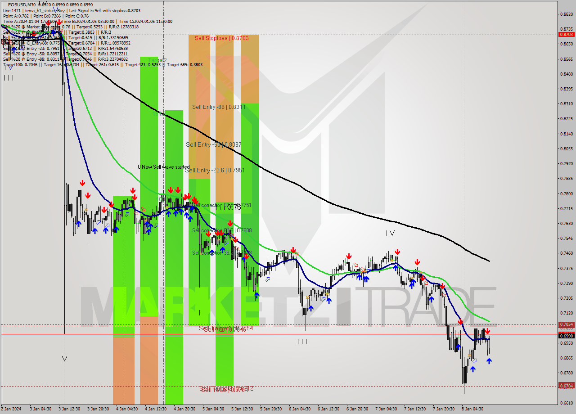The width and height of the screenshot is (576, 414).
Task: Select the blue buy arrow near the 8 Jan low
Action: point(473,369)
